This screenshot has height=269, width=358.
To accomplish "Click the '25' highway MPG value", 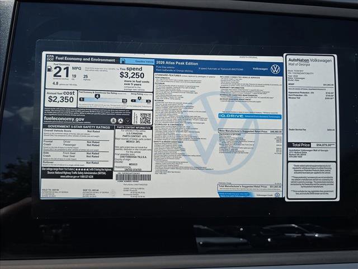I will pyautogui.click(x=86, y=76).
